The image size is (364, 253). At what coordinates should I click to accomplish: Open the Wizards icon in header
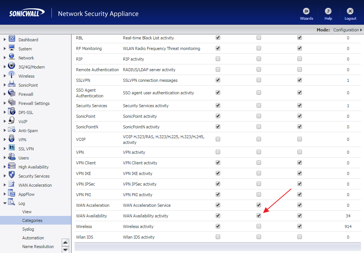point(306,11)
